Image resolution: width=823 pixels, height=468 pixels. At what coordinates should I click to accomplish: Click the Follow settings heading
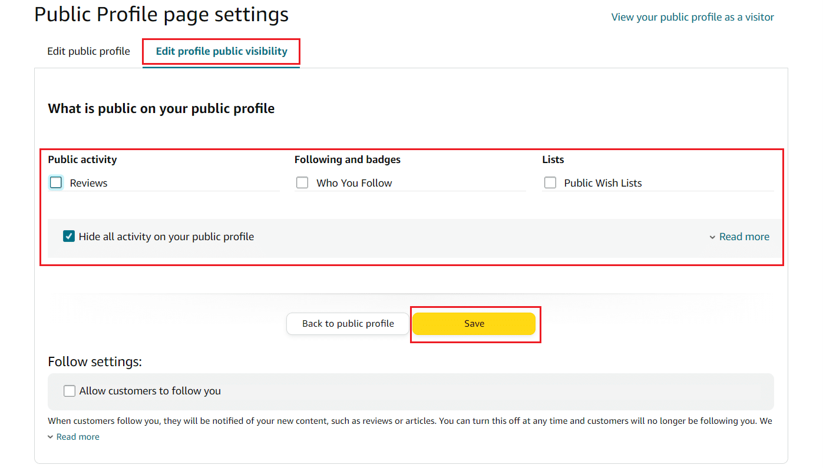pyautogui.click(x=95, y=361)
